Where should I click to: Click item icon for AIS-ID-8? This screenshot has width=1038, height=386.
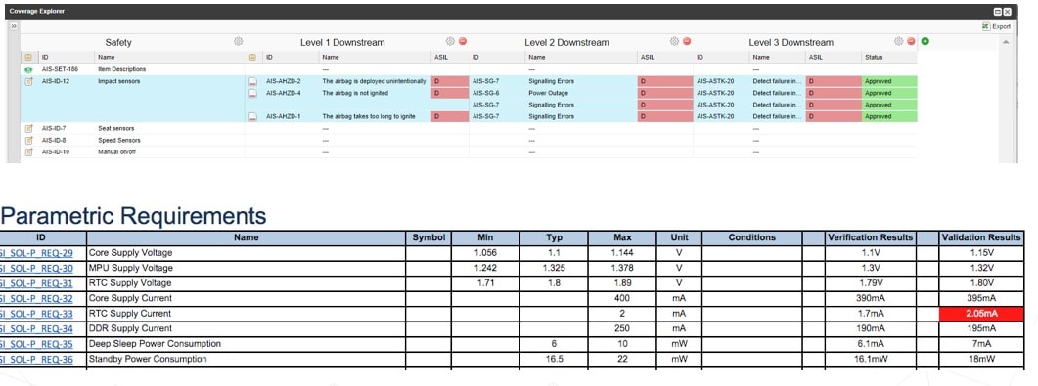28,140
